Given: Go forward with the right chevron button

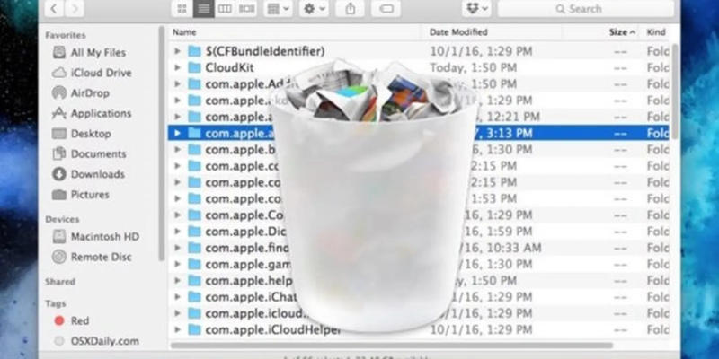Looking at the screenshot, I should tap(75, 8).
